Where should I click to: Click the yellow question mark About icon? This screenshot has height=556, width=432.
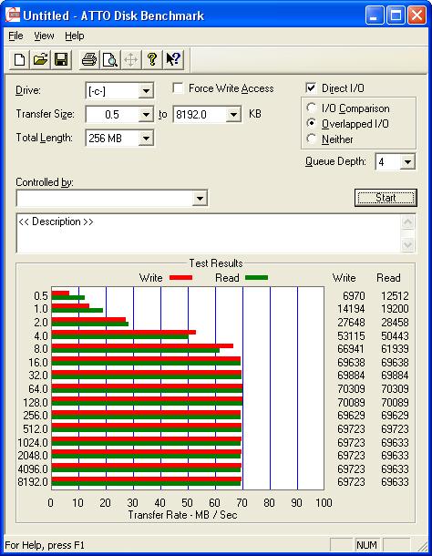click(x=152, y=59)
